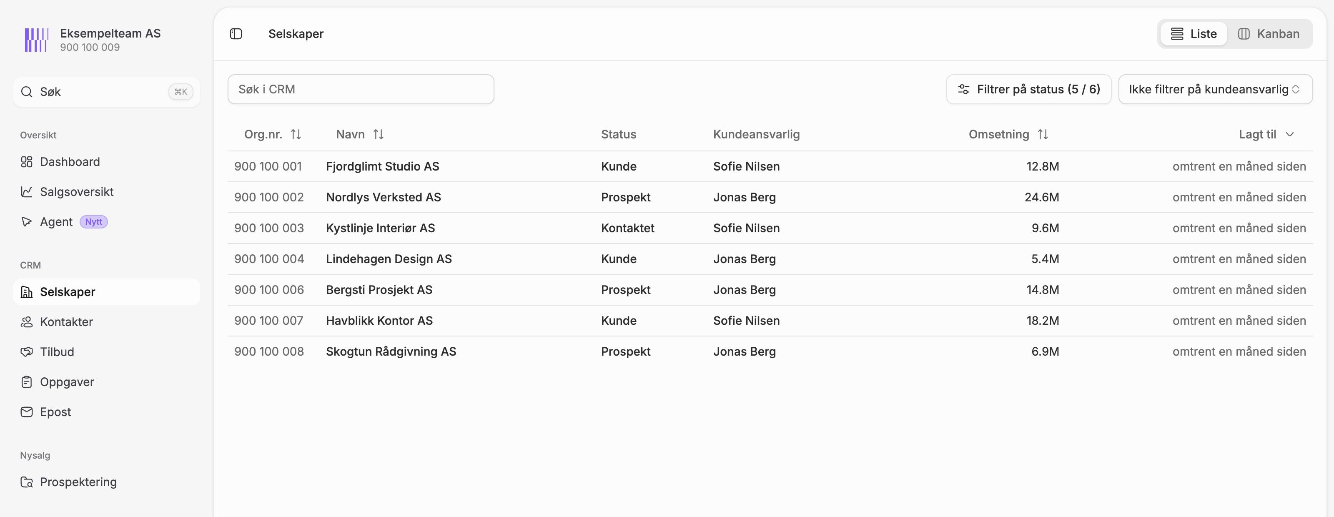1334x517 pixels.
Task: Open Havblikk Kontor AS company
Action: (x=770, y=321)
